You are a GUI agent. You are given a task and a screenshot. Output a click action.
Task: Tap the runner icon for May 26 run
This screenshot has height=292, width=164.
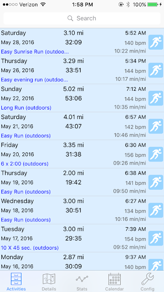[156, 70]
